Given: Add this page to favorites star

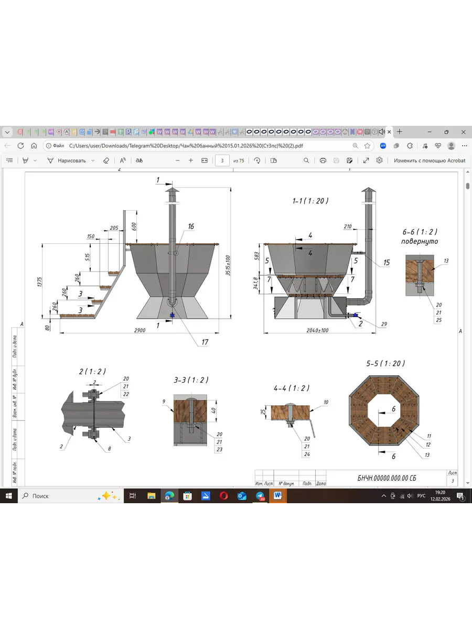Looking at the screenshot, I should [x=368, y=146].
